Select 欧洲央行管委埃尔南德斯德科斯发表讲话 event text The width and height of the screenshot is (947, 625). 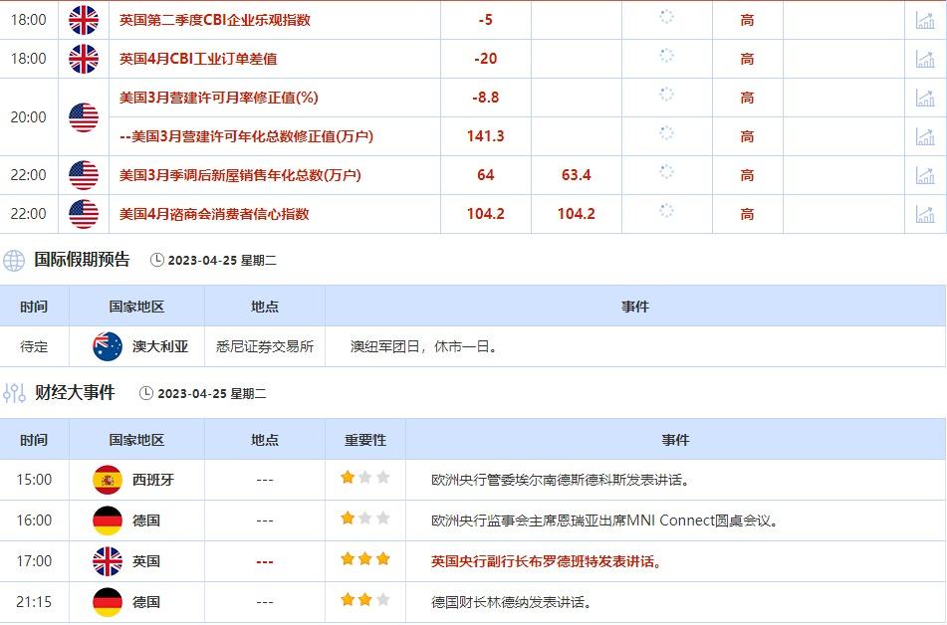(561, 480)
